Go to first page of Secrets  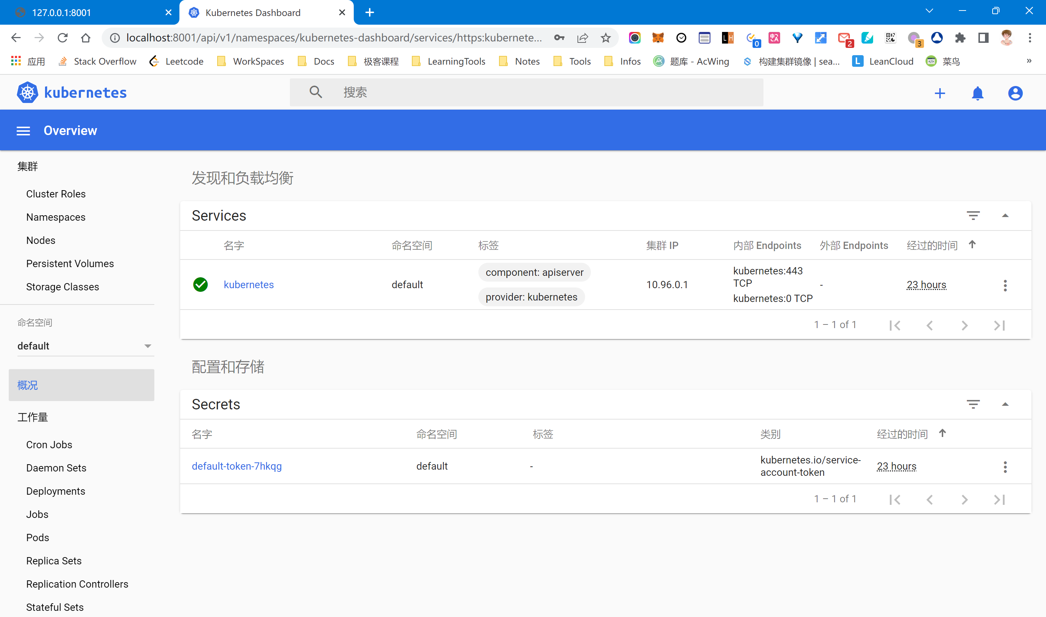tap(895, 499)
